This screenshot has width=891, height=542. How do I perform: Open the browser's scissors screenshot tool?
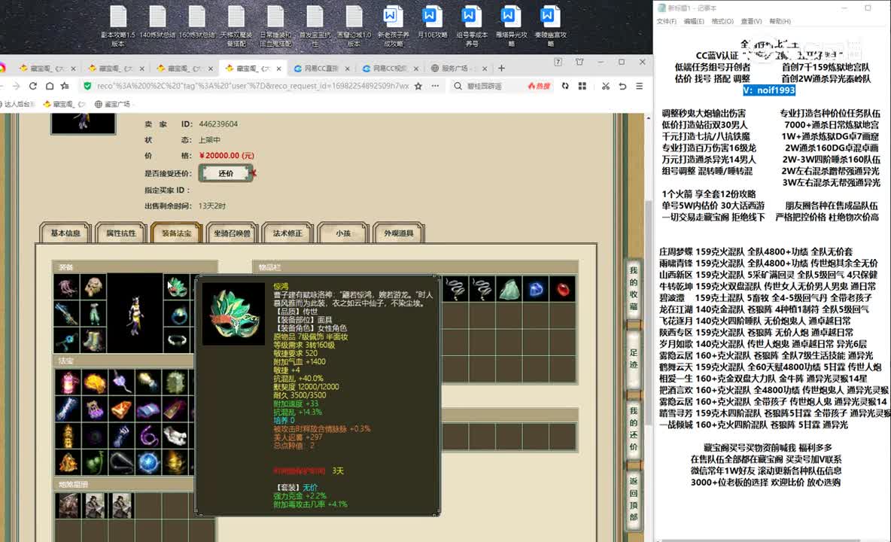606,86
